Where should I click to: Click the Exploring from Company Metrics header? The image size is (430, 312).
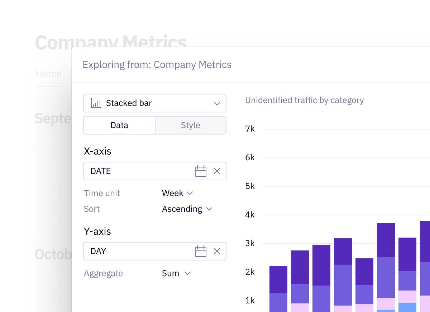[158, 65]
